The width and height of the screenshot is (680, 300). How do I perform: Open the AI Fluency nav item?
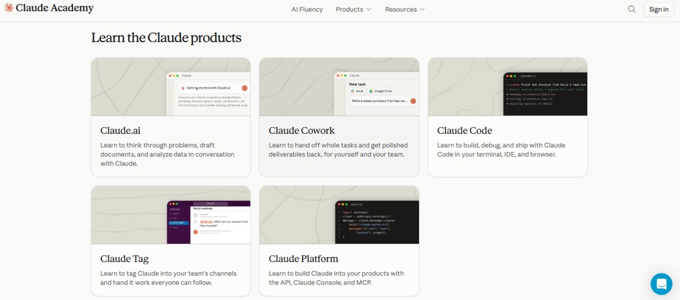point(307,9)
